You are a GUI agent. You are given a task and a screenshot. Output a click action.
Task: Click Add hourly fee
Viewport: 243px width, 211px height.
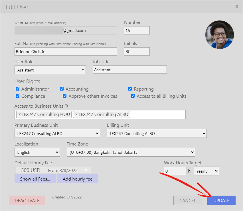78,179
